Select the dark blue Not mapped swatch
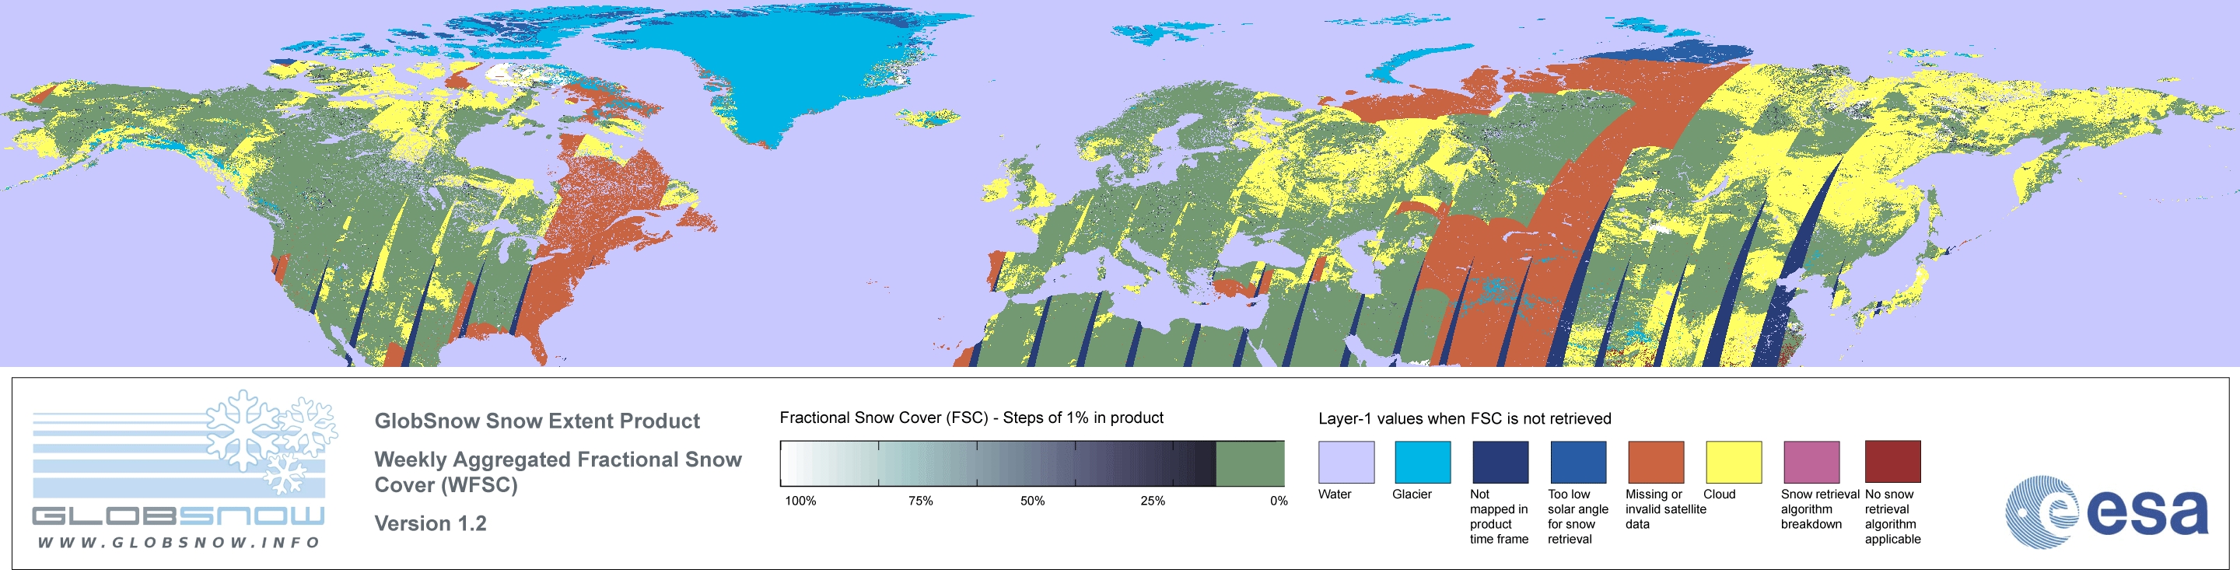 (1500, 462)
